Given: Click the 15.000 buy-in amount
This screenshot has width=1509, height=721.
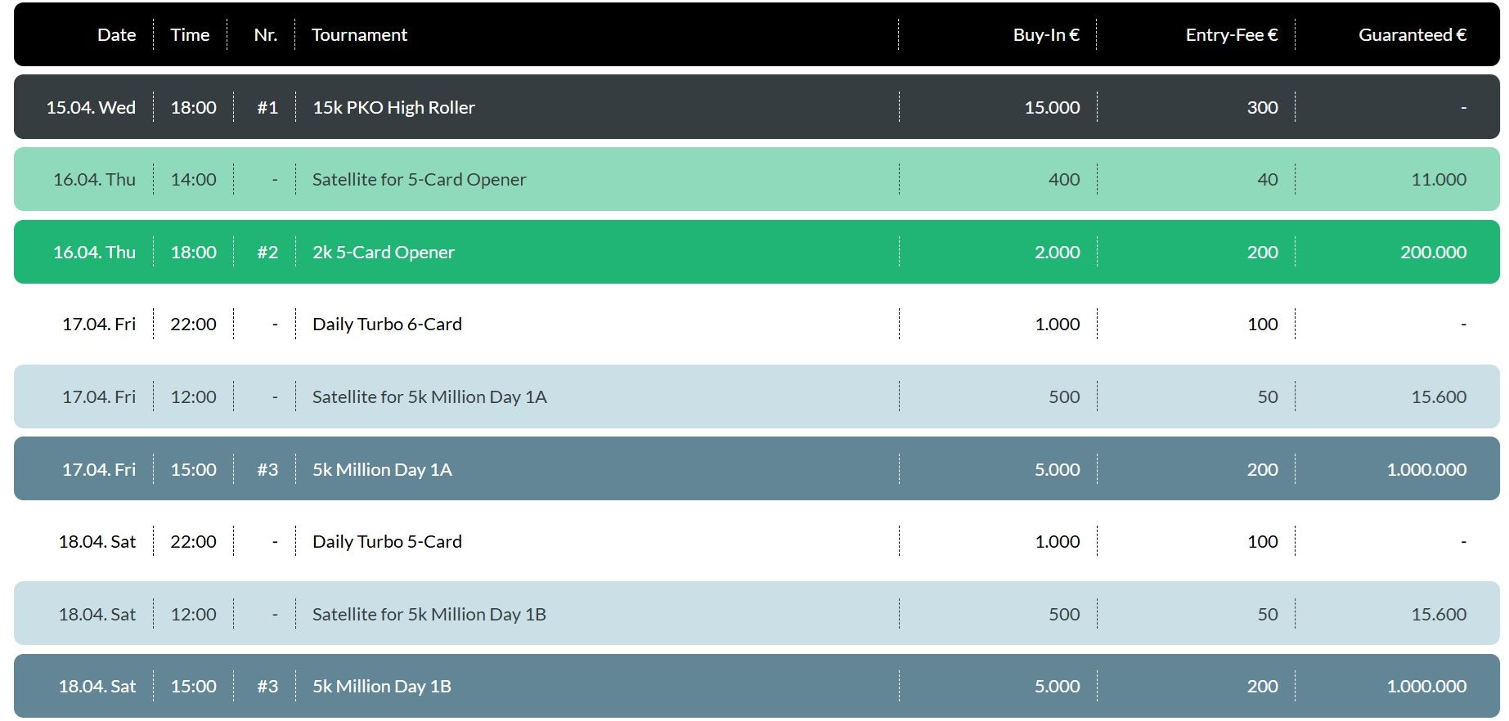Looking at the screenshot, I should (x=1052, y=108).
